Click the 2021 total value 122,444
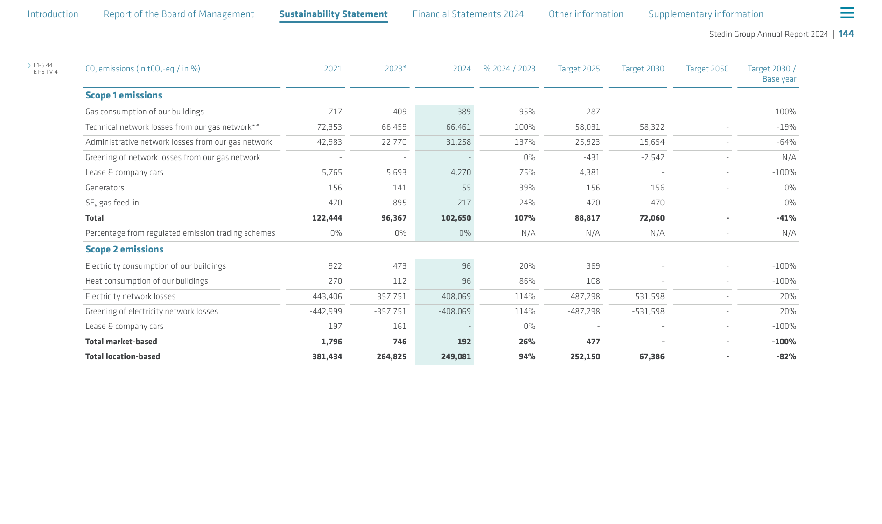The height and width of the screenshot is (524, 882). 327,218
